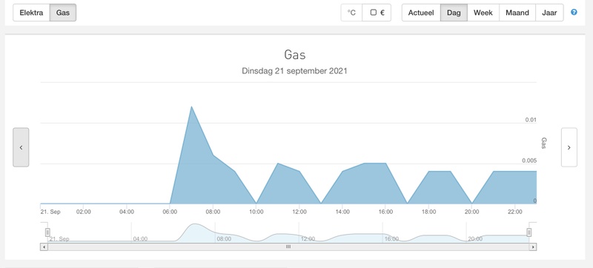
Task: Grab the left navigator range handle
Action: tap(47, 232)
